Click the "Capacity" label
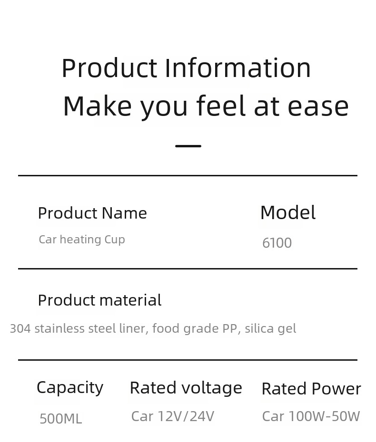Screen dimensions: 376x442 coord(70,388)
